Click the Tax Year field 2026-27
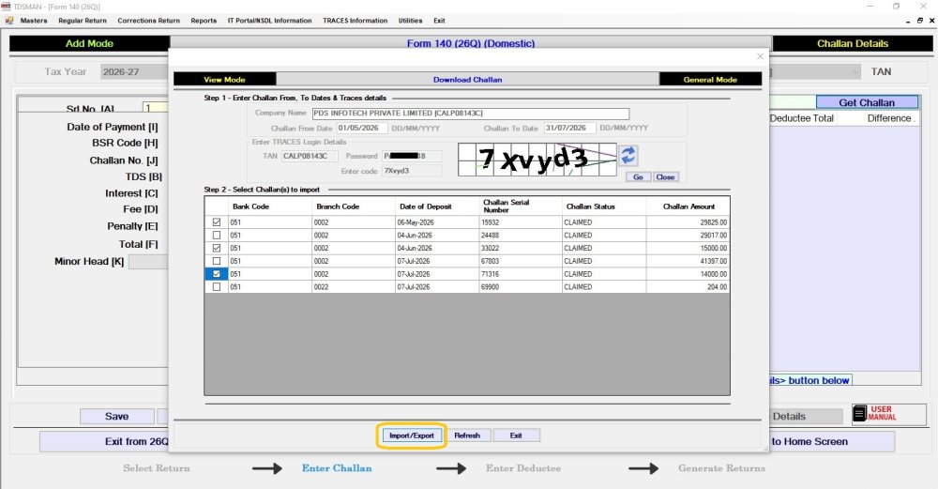 coord(135,72)
